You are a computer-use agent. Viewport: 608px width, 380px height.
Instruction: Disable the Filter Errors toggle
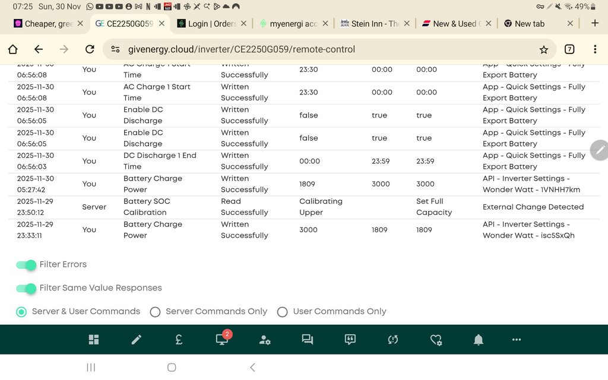(x=26, y=265)
